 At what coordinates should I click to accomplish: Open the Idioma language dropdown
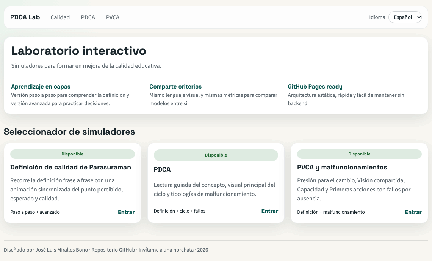pyautogui.click(x=405, y=17)
